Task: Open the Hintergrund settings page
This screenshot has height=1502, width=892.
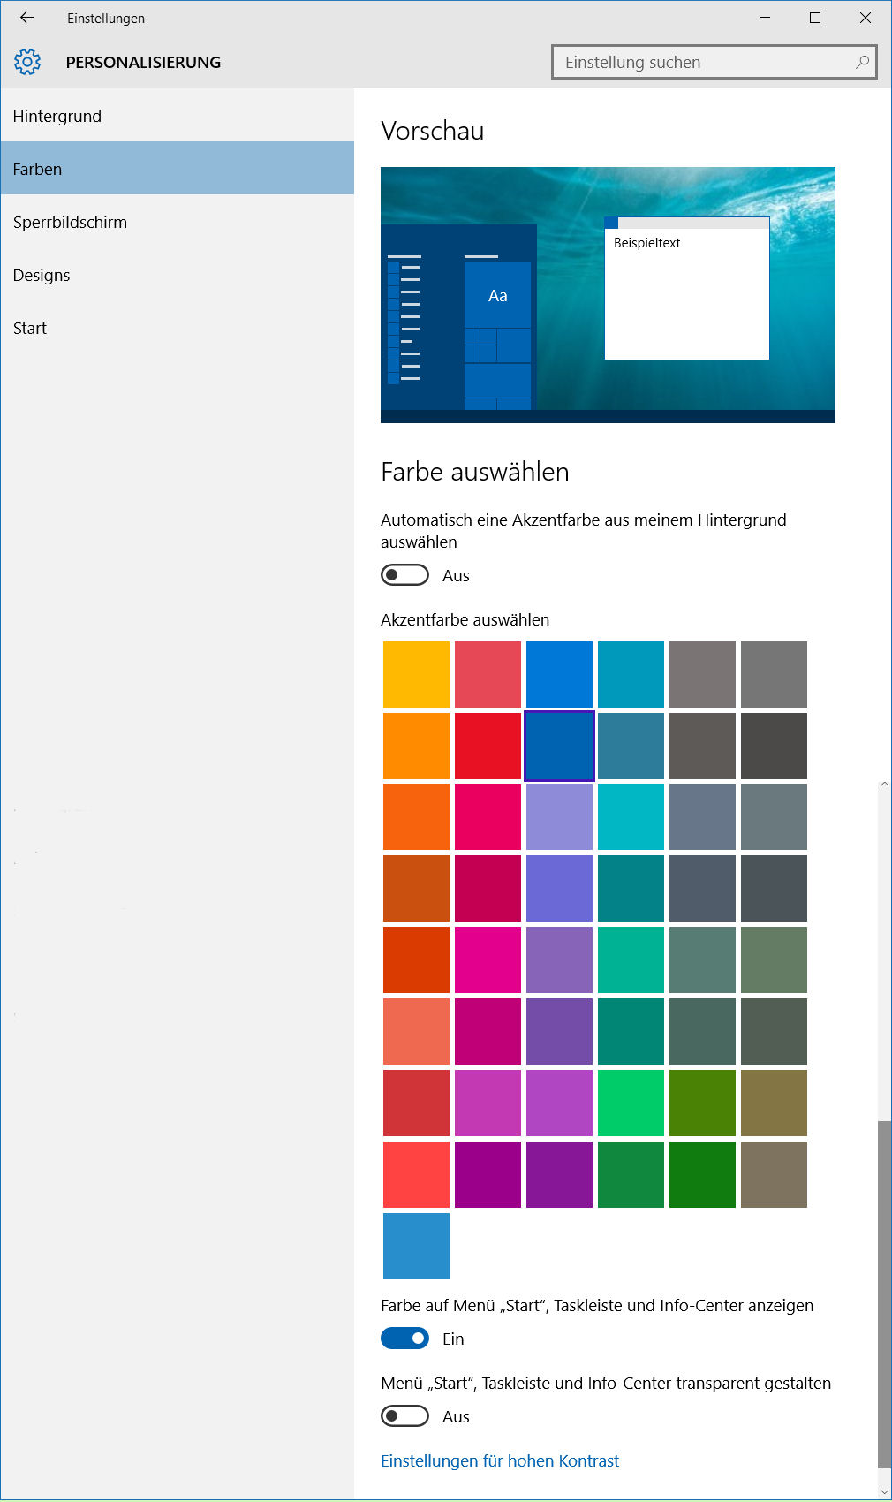Action: [57, 116]
